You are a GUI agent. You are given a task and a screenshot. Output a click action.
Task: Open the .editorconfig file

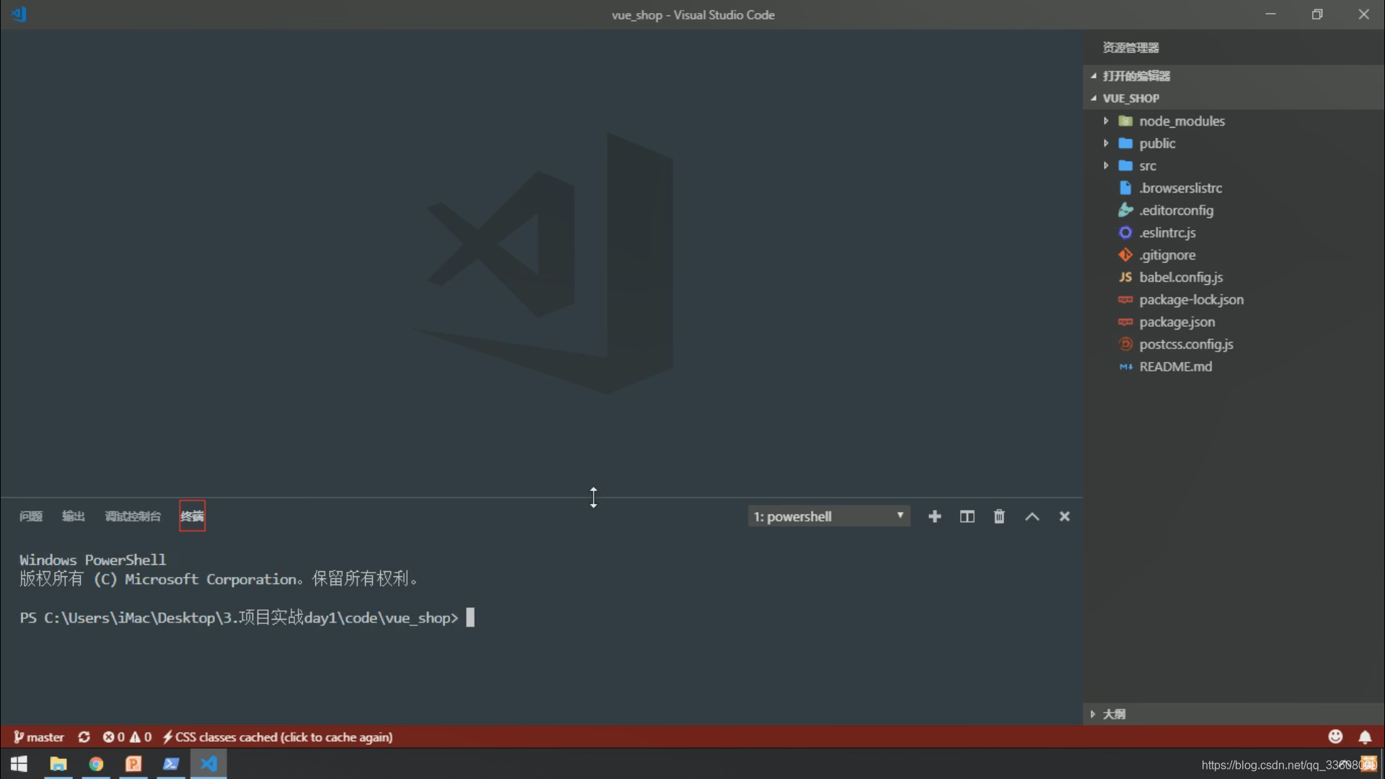pyautogui.click(x=1176, y=211)
